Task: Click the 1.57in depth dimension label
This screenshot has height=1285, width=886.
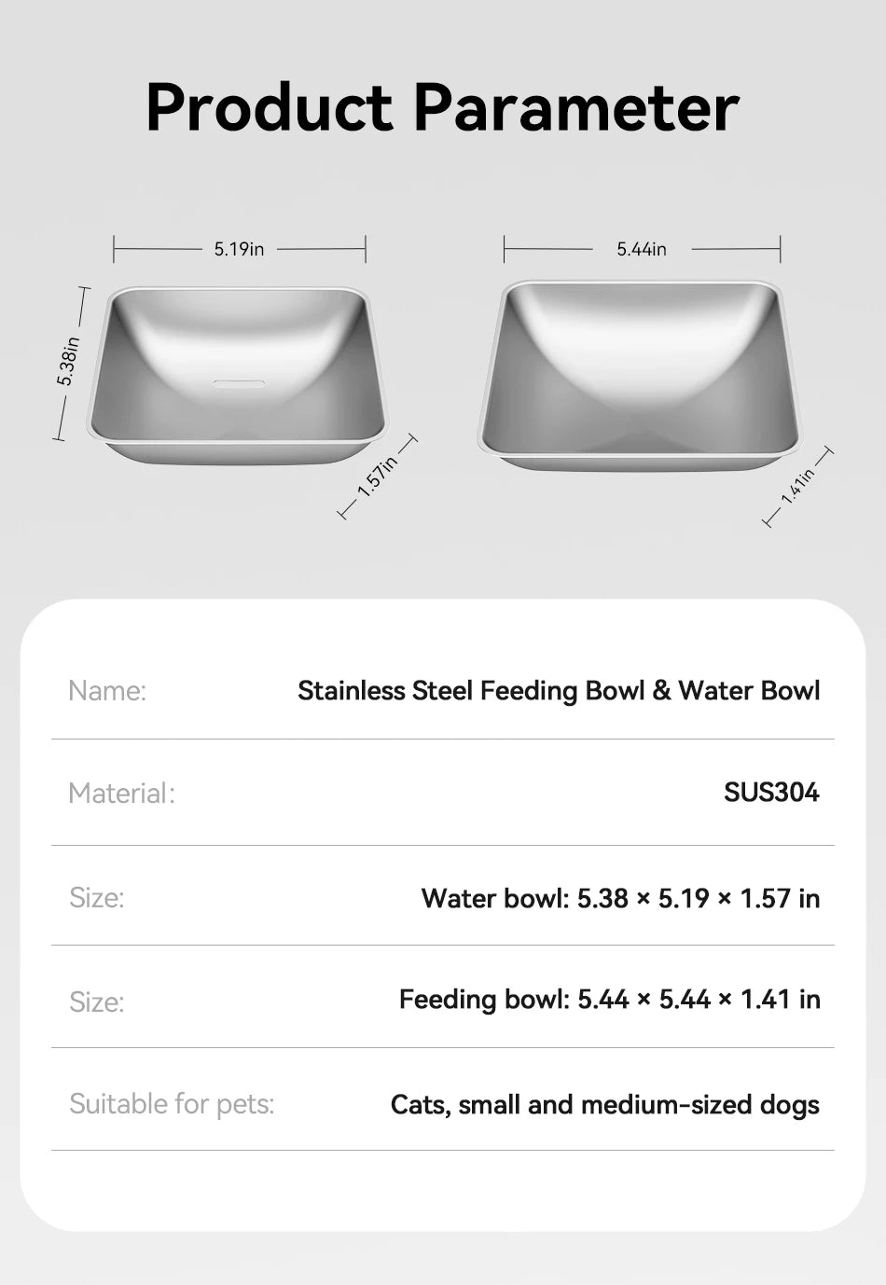Action: 377,477
